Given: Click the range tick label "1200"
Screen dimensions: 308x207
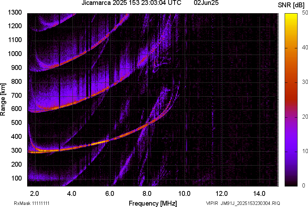Looking at the screenshot, I should 15,26.
